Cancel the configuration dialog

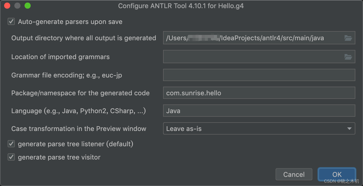coord(294,175)
